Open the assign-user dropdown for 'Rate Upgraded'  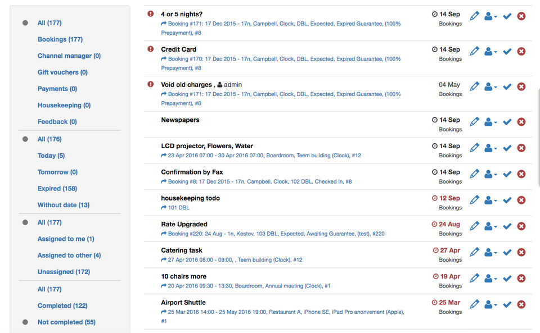(x=490, y=226)
